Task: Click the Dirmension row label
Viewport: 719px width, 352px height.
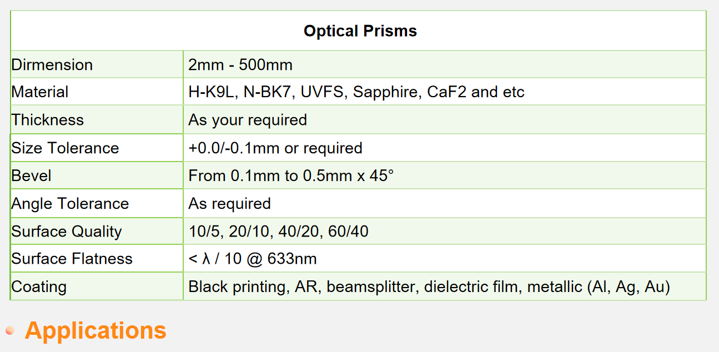Action: [x=52, y=64]
